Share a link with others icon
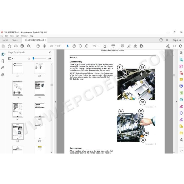This screenshot has height=184, width=184. tap(168, 46)
